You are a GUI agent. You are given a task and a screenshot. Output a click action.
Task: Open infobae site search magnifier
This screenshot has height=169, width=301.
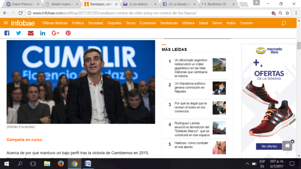(284, 23)
